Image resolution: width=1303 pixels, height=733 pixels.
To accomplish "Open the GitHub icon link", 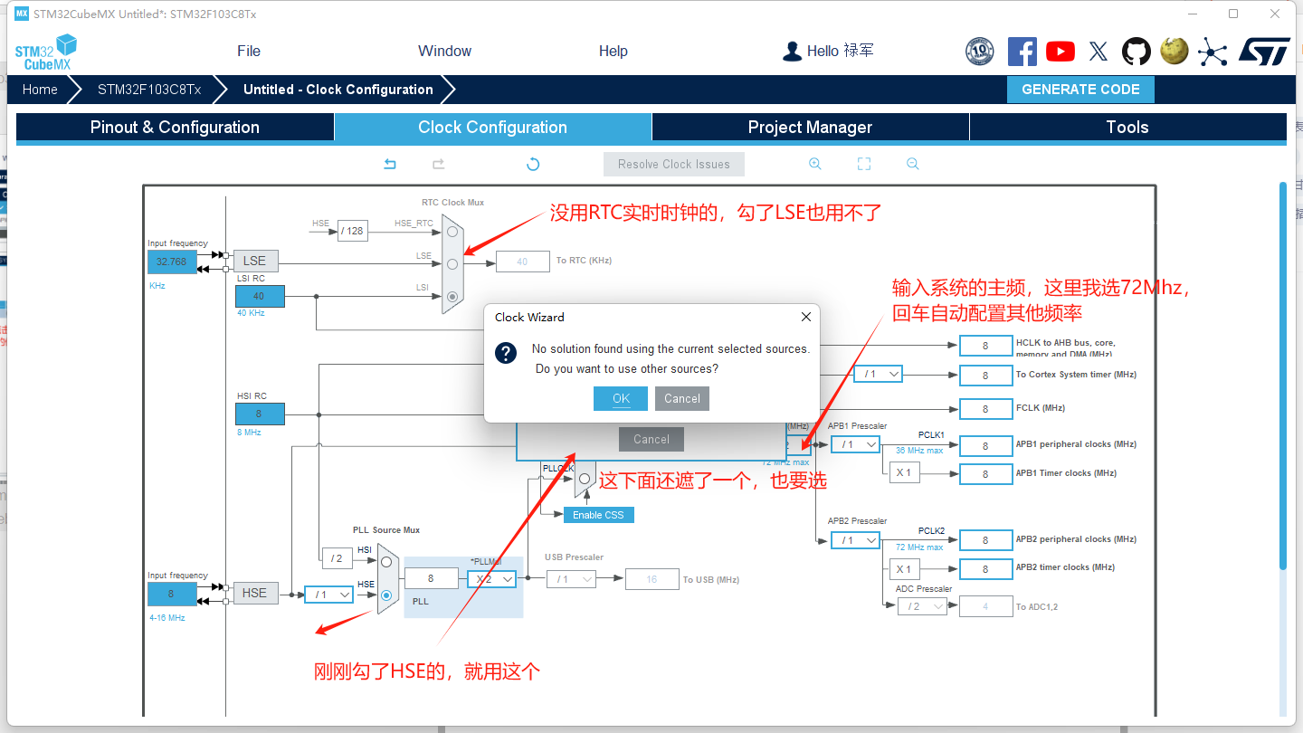I will click(1137, 51).
